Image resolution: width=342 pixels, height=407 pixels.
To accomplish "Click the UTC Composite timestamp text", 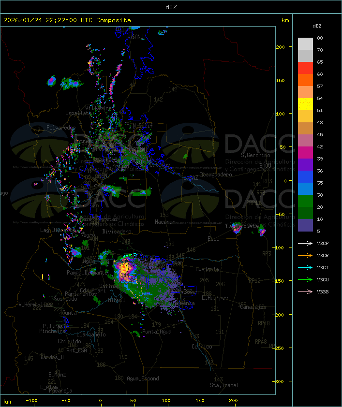I will tap(67, 20).
